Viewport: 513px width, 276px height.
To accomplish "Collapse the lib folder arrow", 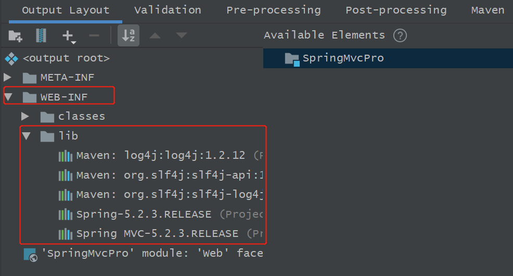I will [x=26, y=136].
